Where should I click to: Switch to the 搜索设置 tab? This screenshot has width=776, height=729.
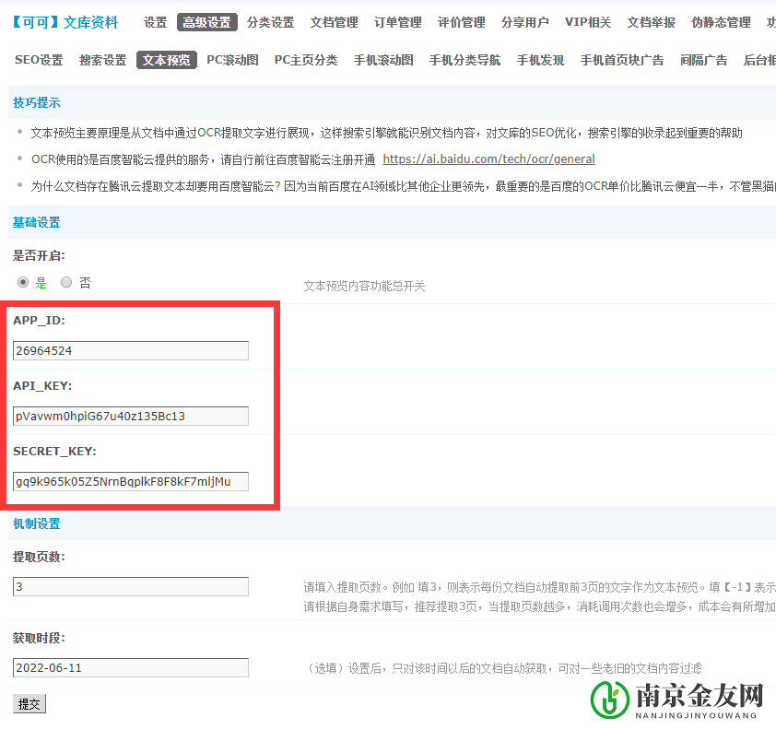(100, 59)
